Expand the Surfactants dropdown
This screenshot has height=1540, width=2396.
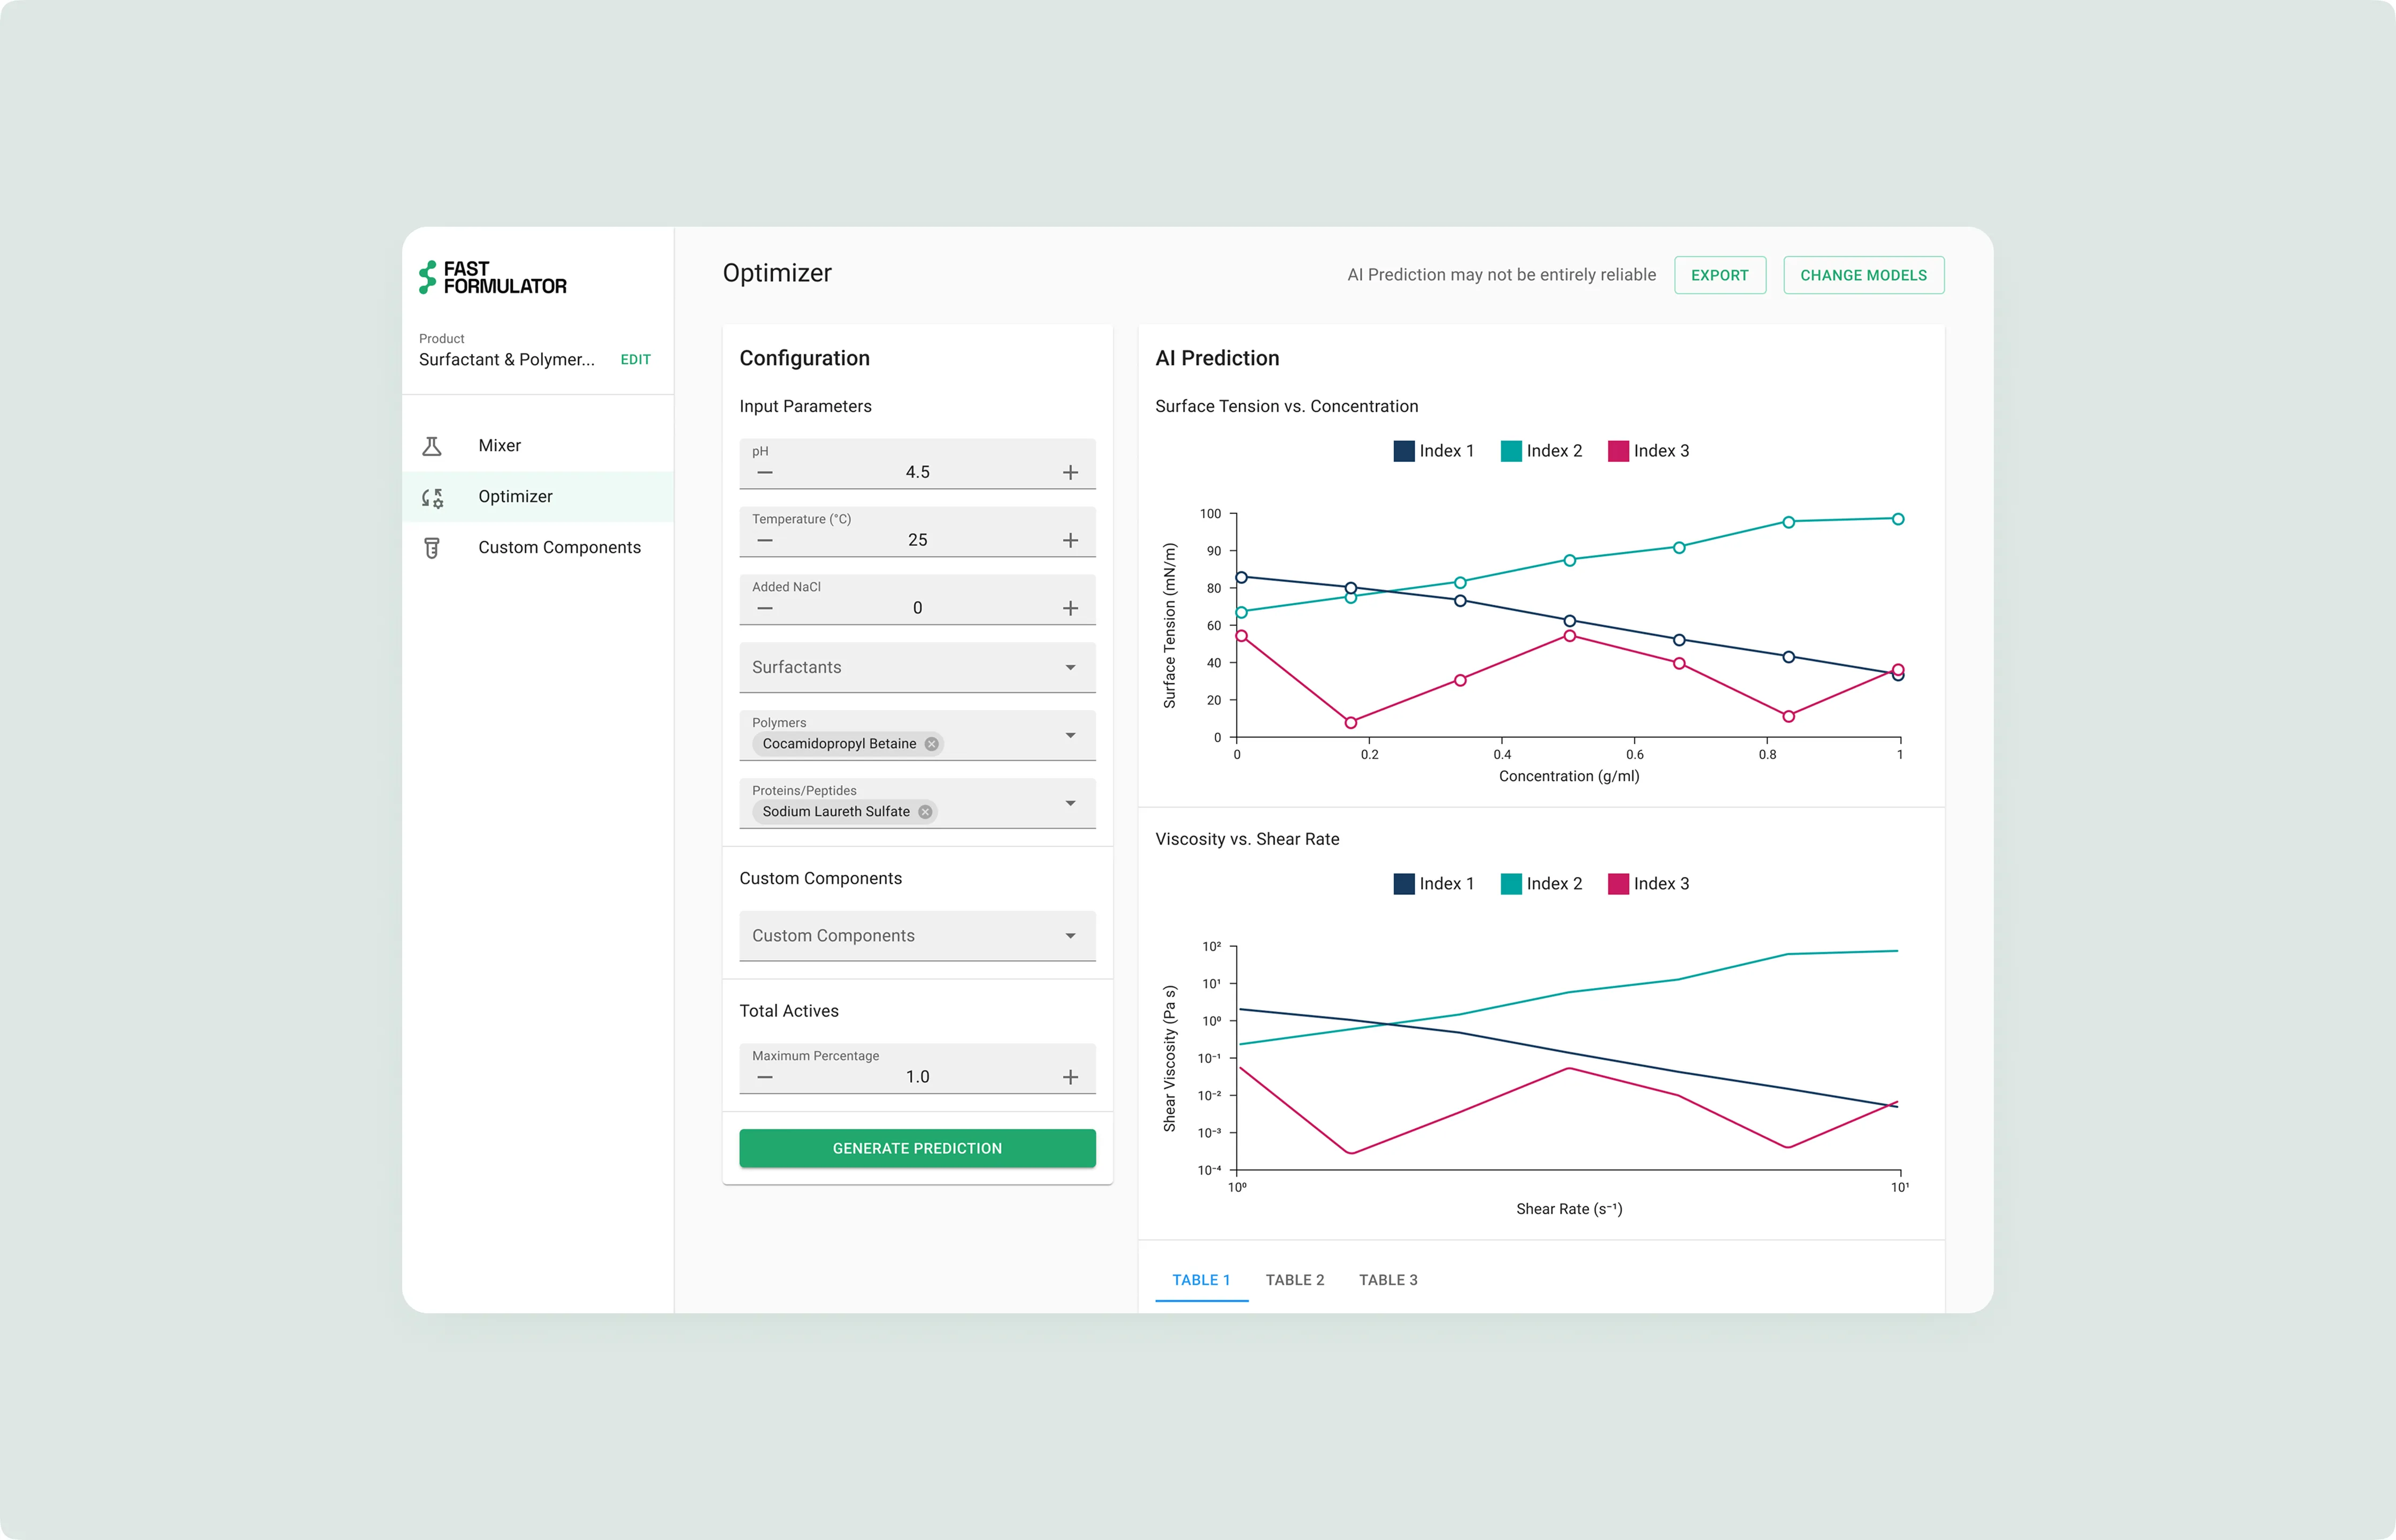pos(917,667)
